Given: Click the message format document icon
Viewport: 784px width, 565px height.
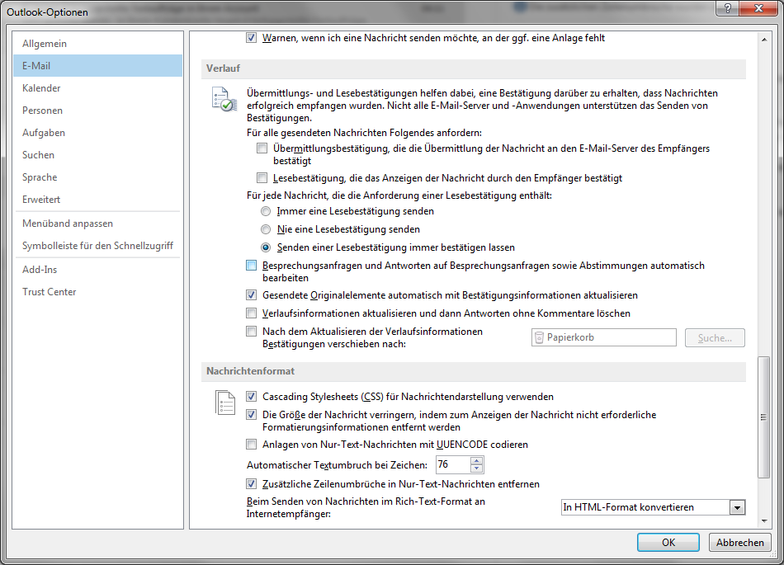Looking at the screenshot, I should [x=225, y=403].
